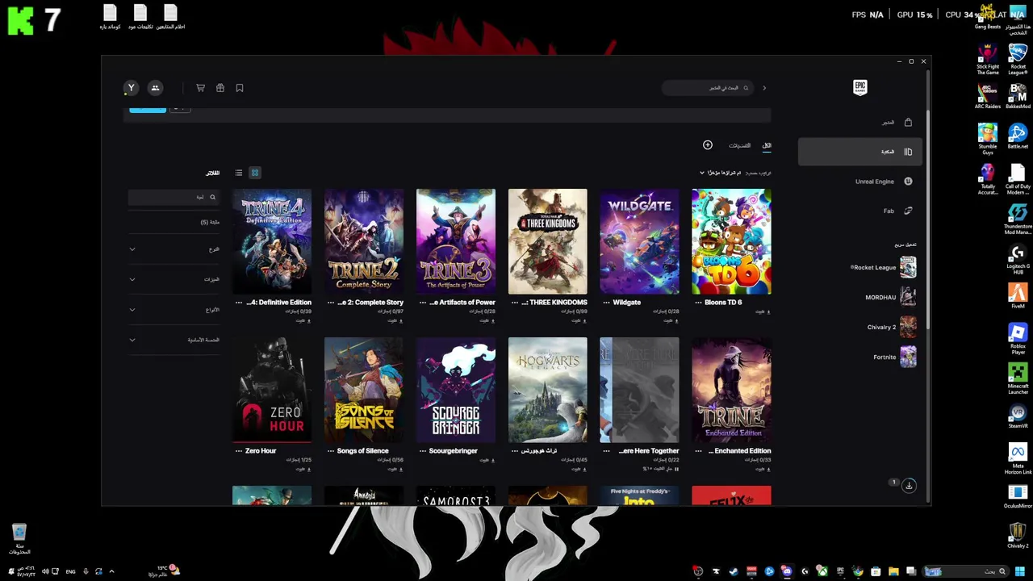Open the downloads icon in sidebar
1033x581 pixels.
coord(909,486)
